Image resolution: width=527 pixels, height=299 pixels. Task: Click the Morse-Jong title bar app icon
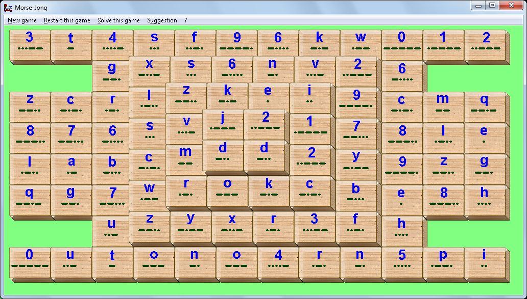pyautogui.click(x=8, y=7)
